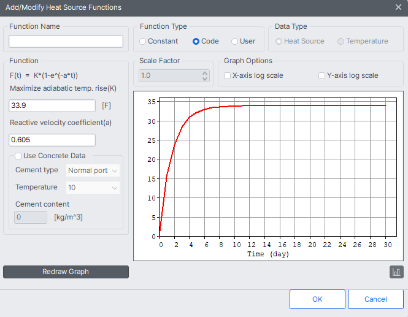Decrease Scale Factor with down arrow
The image size is (408, 317).
click(x=205, y=78)
